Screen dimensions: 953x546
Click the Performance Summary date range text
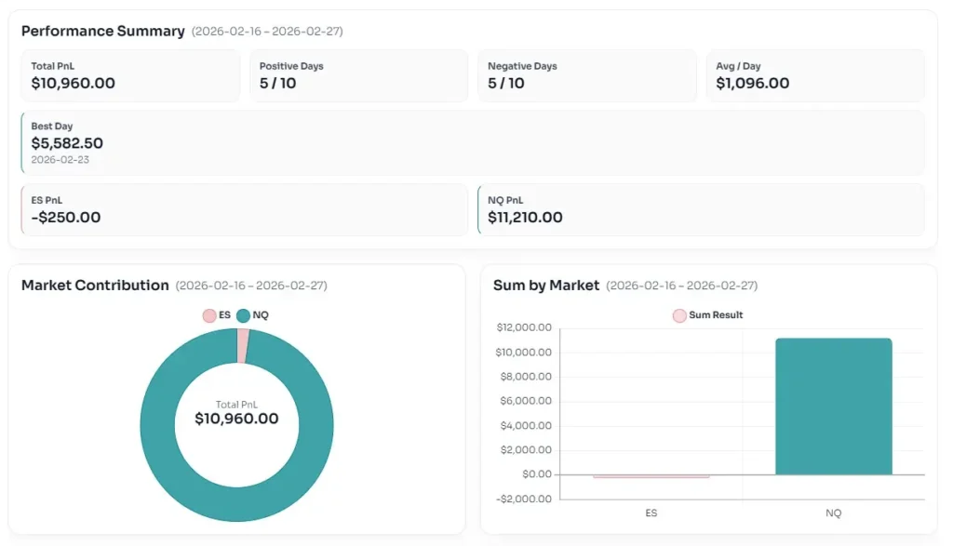(x=267, y=32)
